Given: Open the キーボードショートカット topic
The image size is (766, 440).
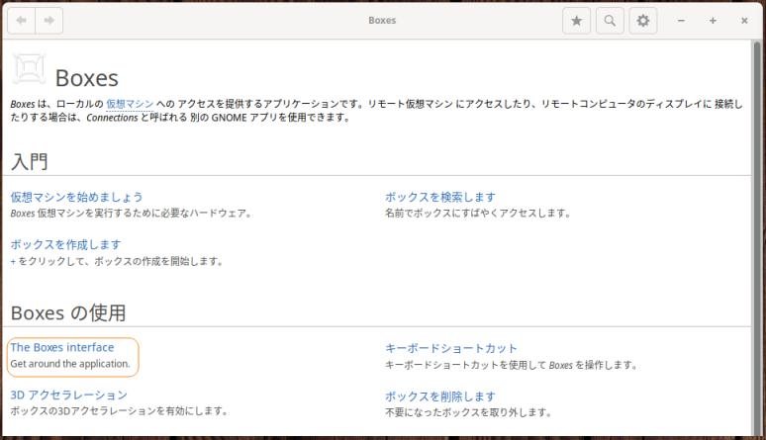Looking at the screenshot, I should (x=451, y=348).
